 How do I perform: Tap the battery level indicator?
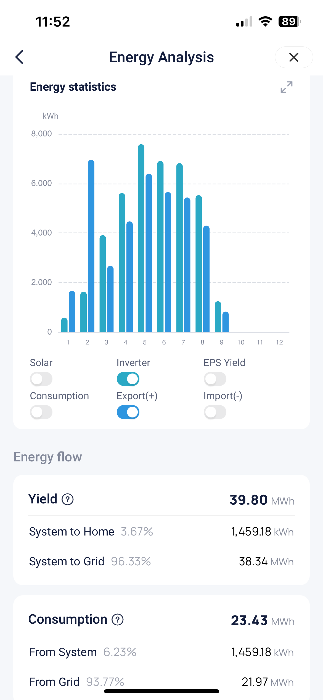coord(289,21)
